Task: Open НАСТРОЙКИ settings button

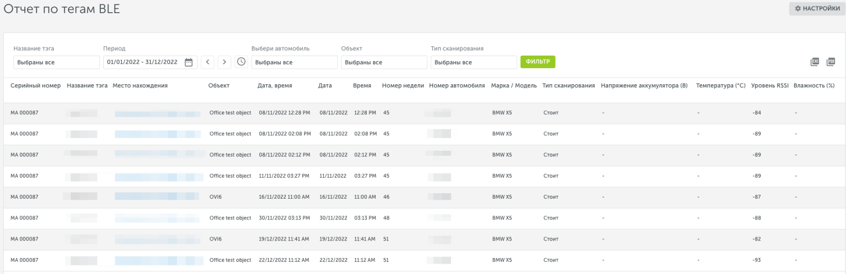Action: point(817,9)
